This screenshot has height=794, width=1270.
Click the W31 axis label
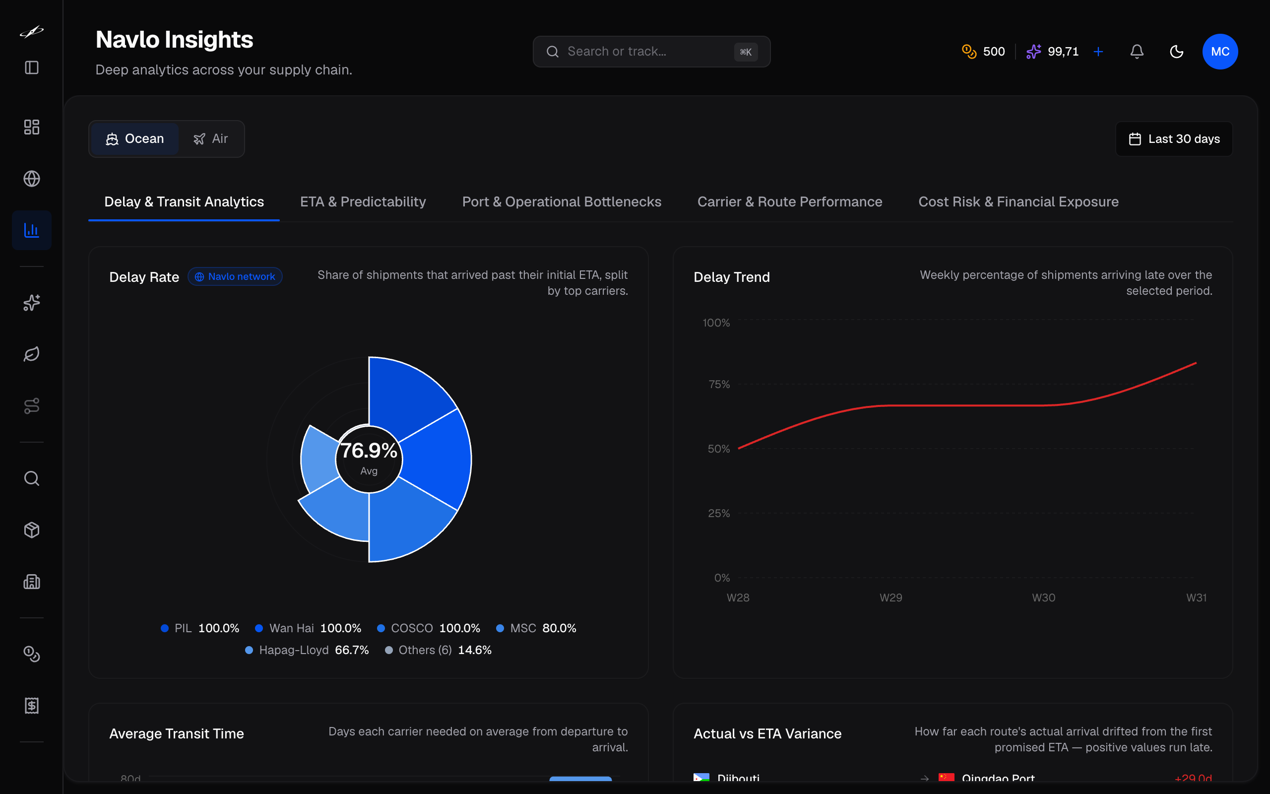click(x=1196, y=597)
